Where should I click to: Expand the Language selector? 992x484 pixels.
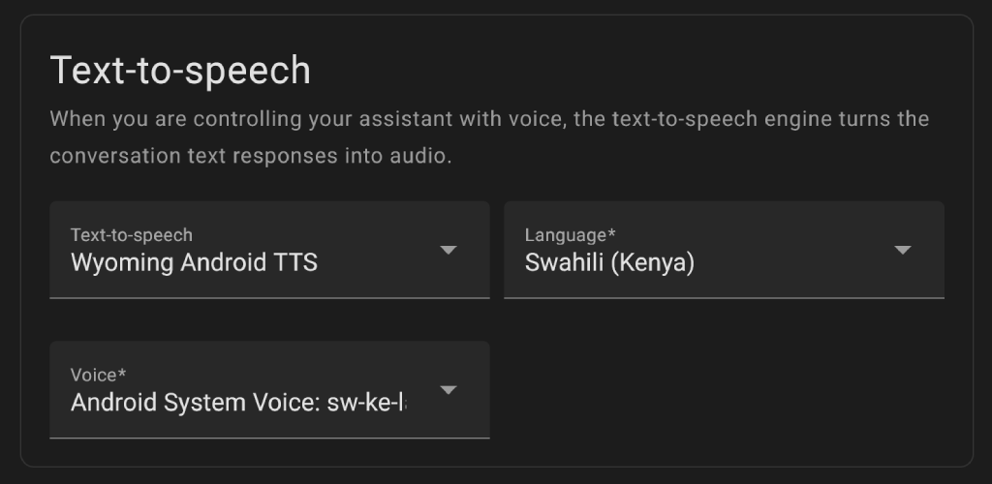[x=723, y=250]
